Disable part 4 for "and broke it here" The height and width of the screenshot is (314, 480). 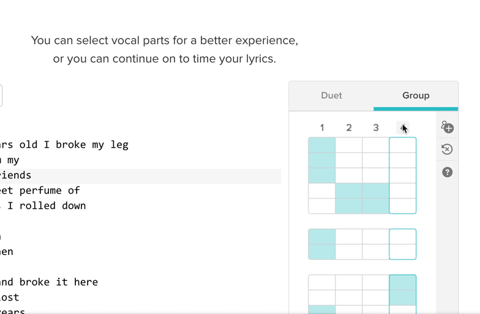click(403, 282)
